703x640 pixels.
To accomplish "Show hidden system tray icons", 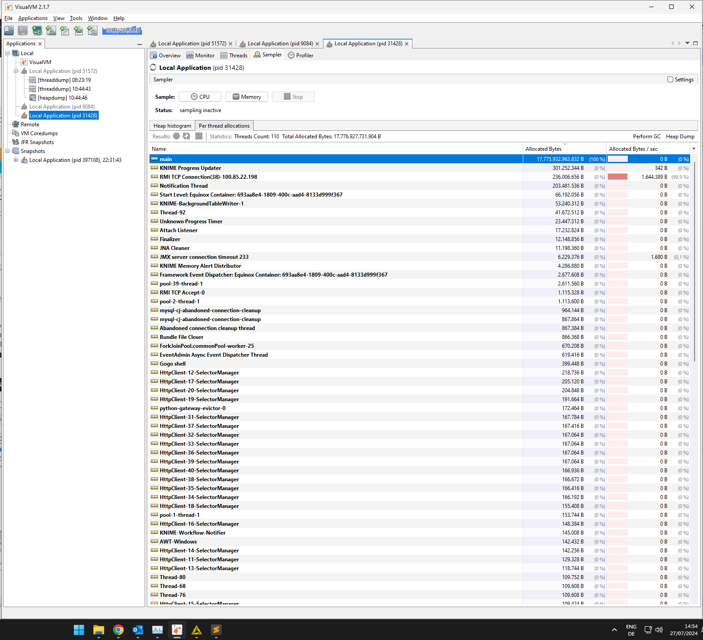I will point(614,630).
